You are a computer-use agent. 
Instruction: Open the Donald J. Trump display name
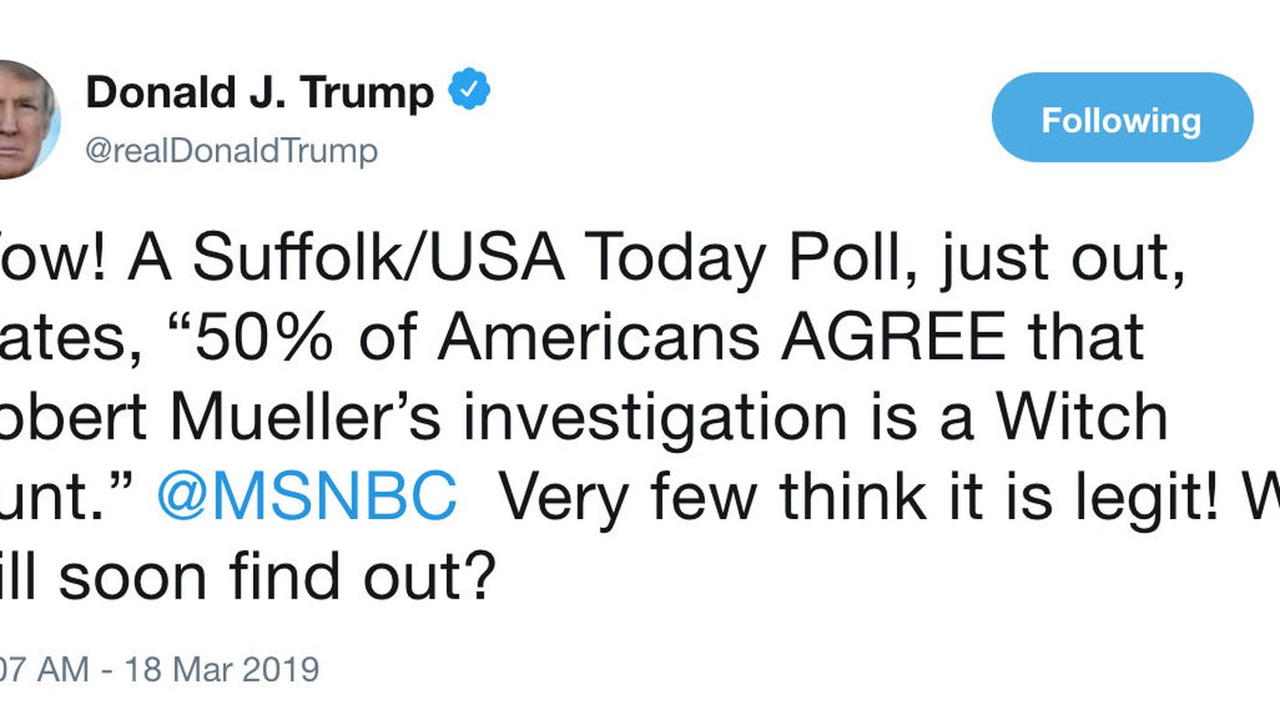pyautogui.click(x=260, y=93)
